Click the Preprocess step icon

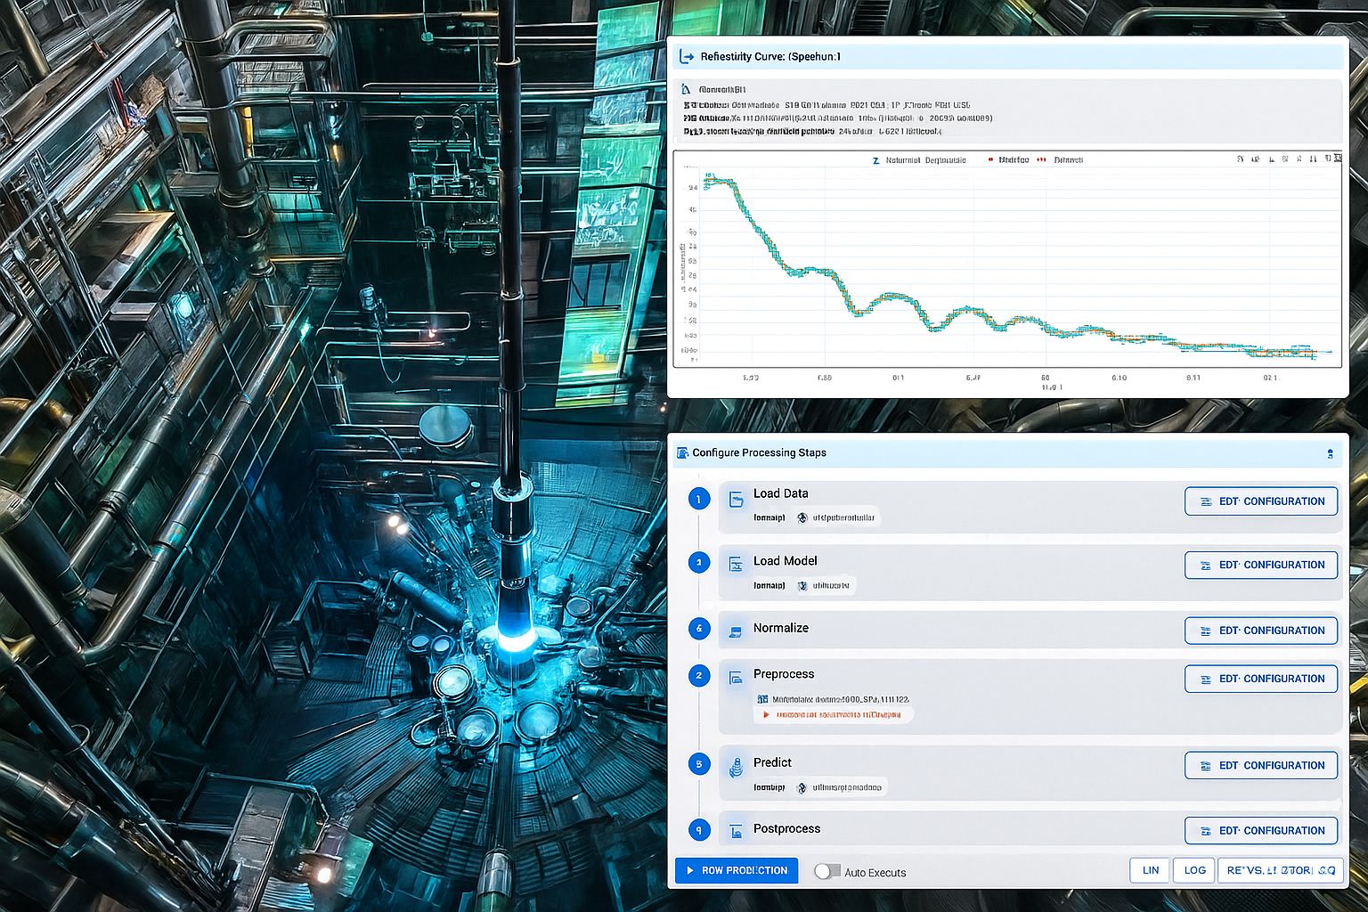pyautogui.click(x=737, y=678)
